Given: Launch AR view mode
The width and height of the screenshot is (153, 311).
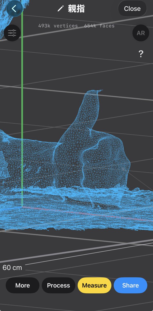Looking at the screenshot, I should pos(141,33).
